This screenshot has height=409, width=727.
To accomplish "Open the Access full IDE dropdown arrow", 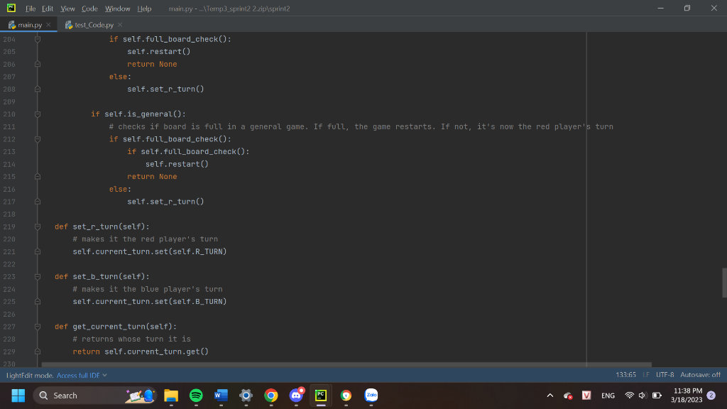I will [x=105, y=375].
